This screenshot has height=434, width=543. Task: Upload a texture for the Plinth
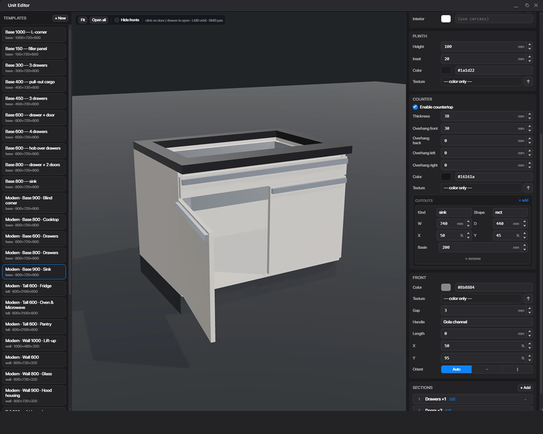[528, 81]
